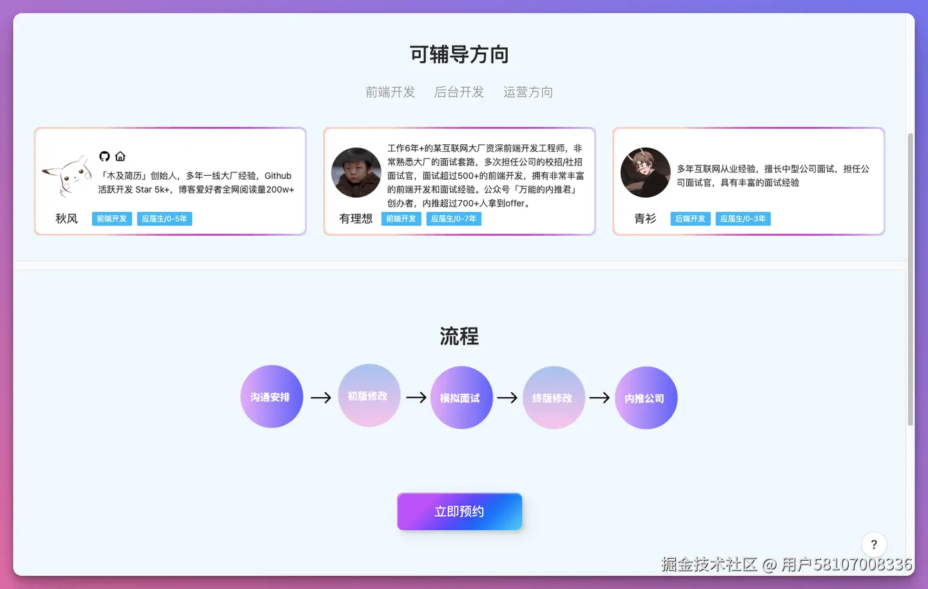The width and height of the screenshot is (928, 589).
Task: Click 秋风's Pikachu avatar
Action: point(66,174)
